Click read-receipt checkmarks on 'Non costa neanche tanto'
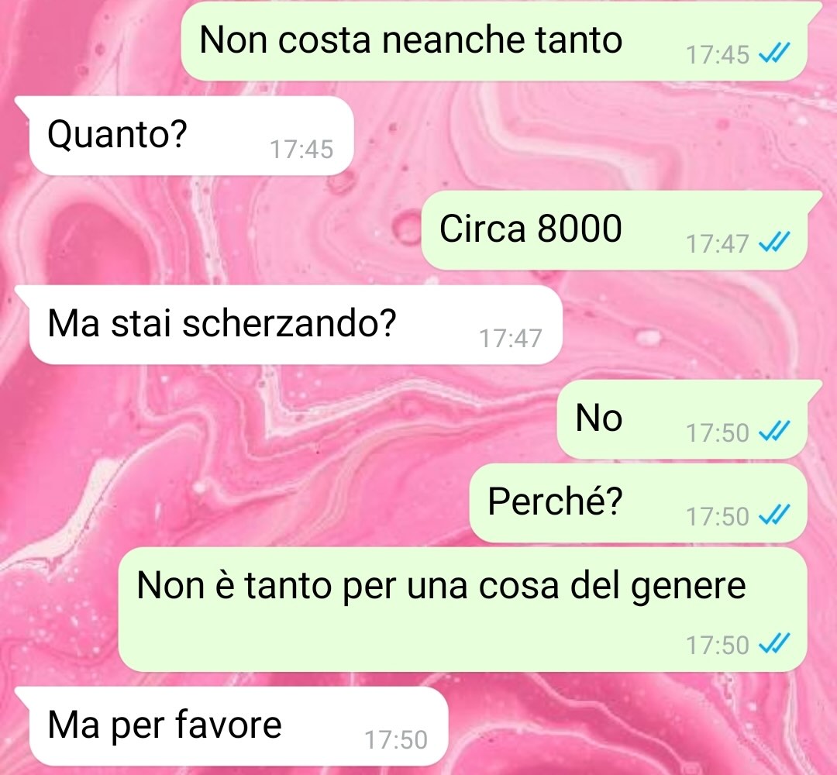Screen dimensions: 837x775 pyautogui.click(x=774, y=53)
